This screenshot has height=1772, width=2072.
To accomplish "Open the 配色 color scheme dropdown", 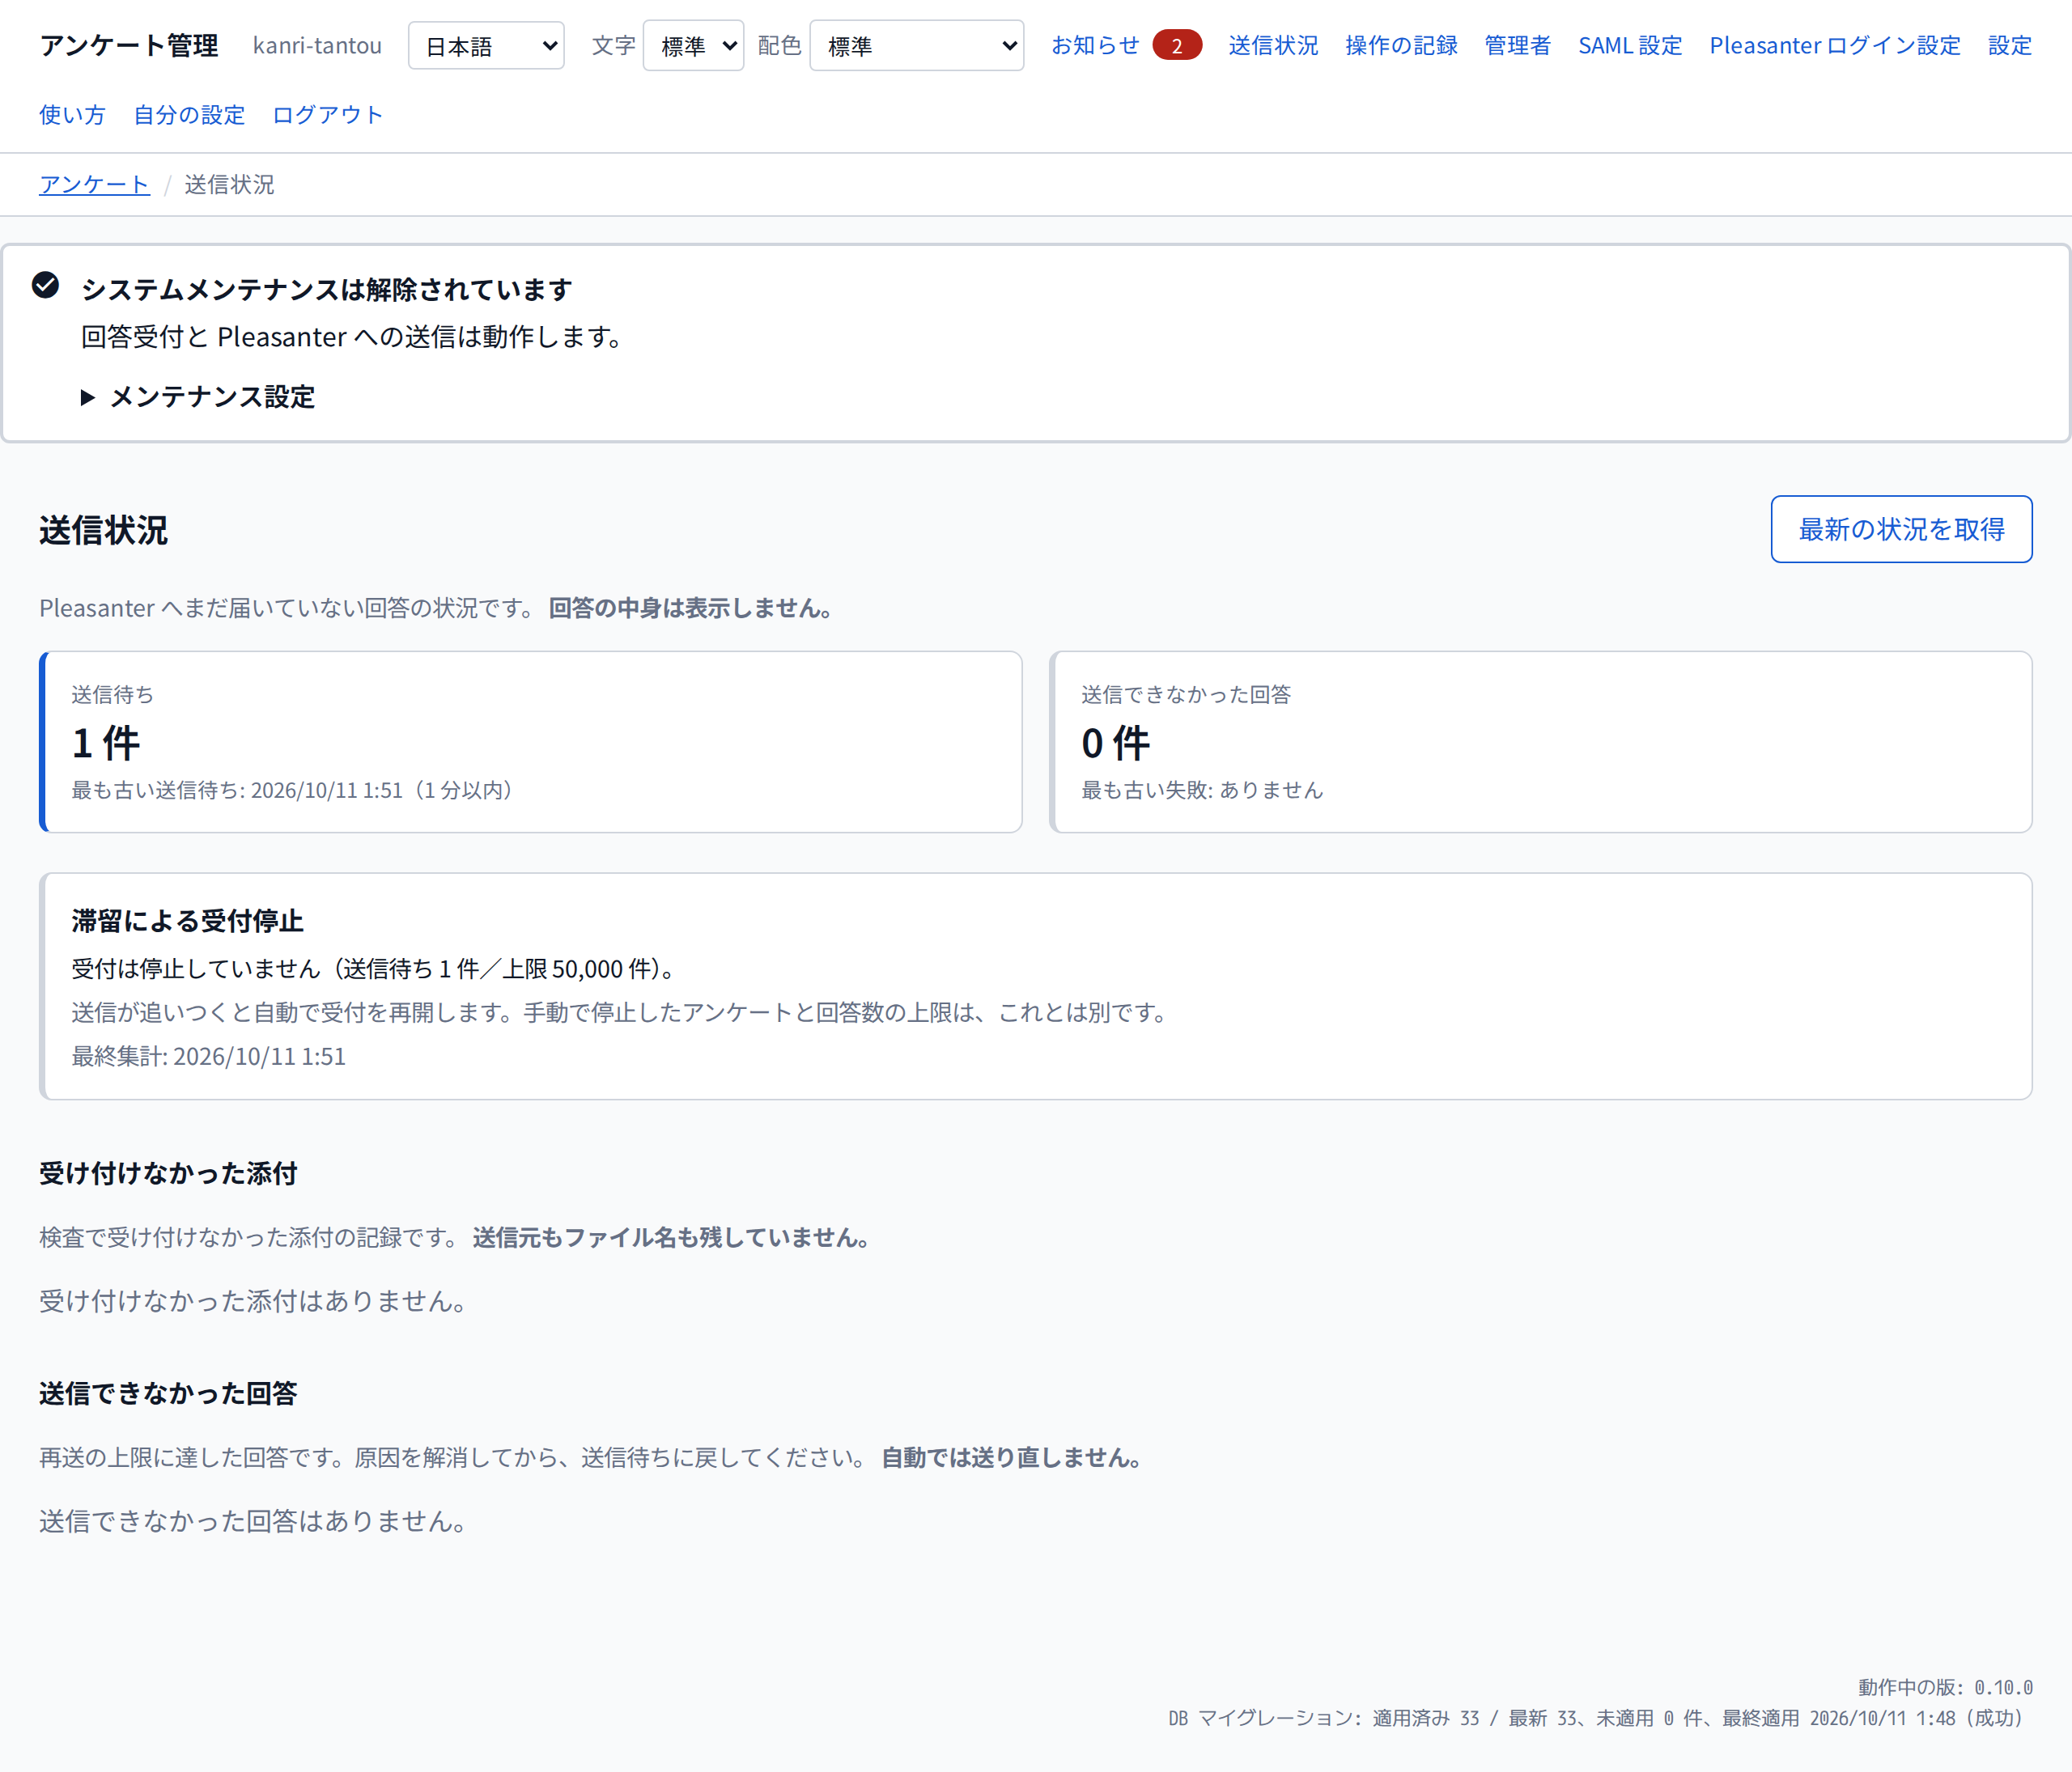I will pyautogui.click(x=916, y=46).
